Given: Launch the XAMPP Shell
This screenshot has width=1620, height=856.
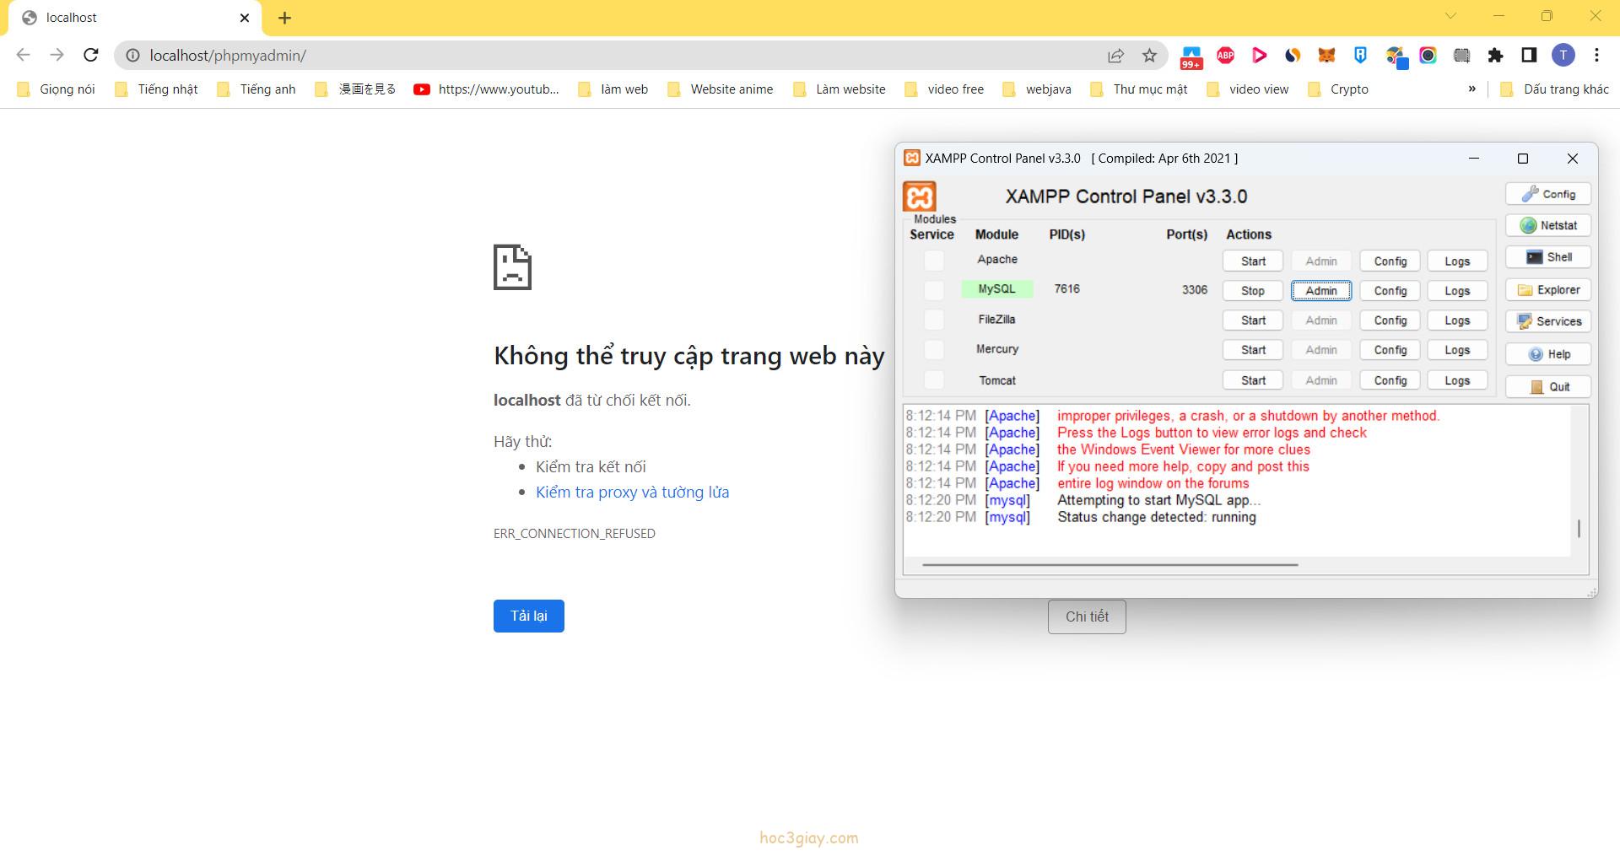Looking at the screenshot, I should [x=1548, y=257].
